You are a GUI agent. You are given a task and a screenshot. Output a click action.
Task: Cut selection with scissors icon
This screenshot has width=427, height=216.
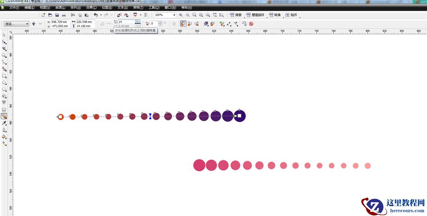(x=73, y=15)
